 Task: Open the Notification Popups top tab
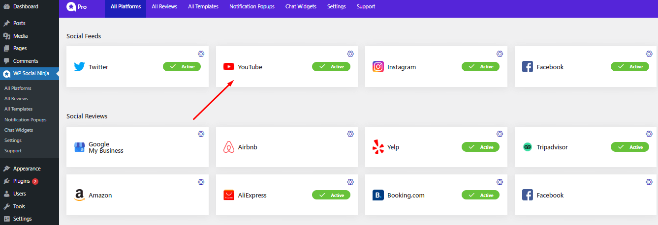252,7
